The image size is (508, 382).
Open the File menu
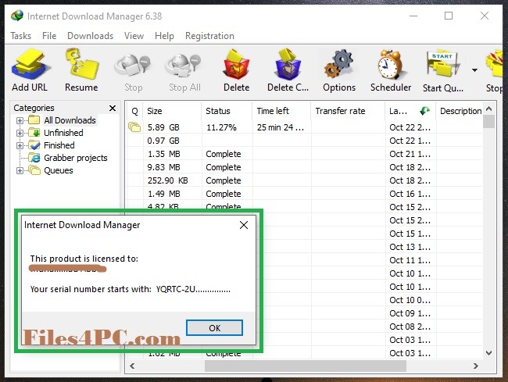[x=49, y=36]
